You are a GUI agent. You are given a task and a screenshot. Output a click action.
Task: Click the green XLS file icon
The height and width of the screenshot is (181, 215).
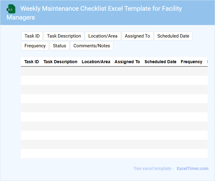click(11, 9)
